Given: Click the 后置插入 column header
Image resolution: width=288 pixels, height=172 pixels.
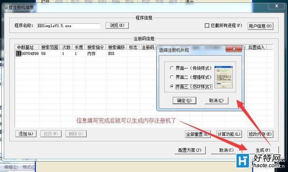Looking at the screenshot, I should pyautogui.click(x=256, y=47).
